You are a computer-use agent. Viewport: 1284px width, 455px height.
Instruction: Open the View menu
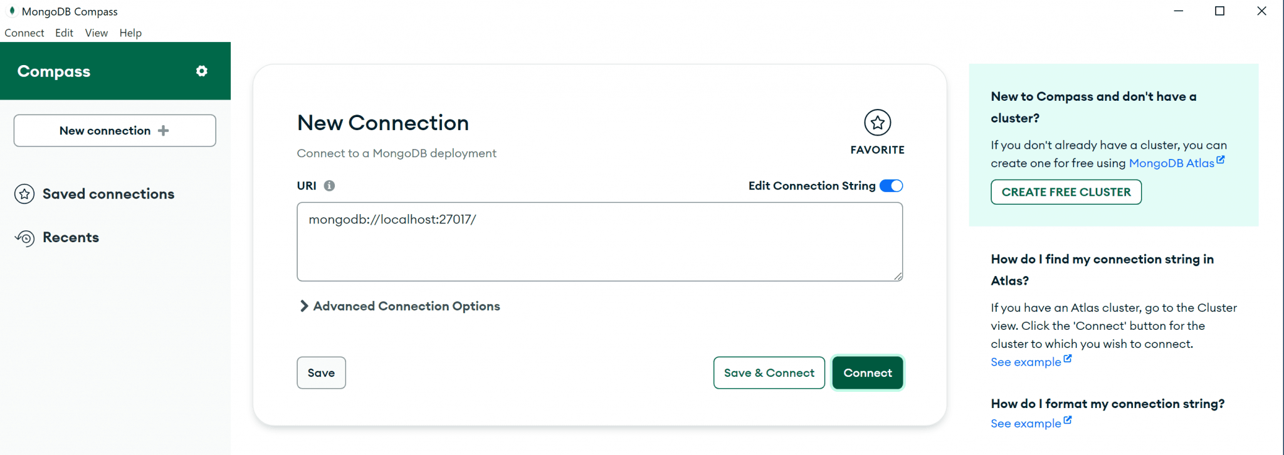point(97,33)
